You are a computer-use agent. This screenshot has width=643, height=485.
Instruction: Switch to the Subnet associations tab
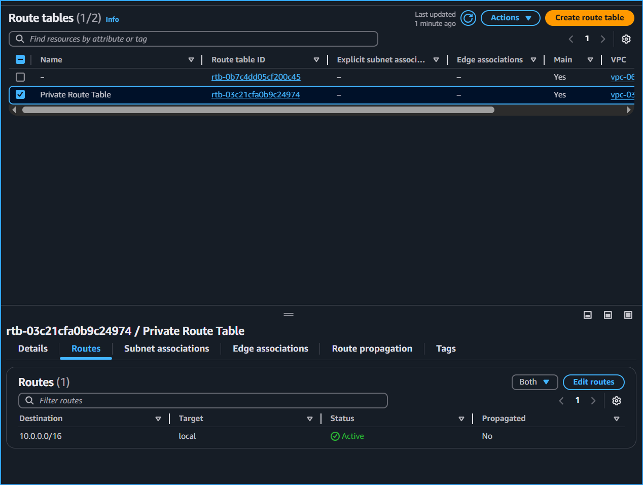point(166,349)
